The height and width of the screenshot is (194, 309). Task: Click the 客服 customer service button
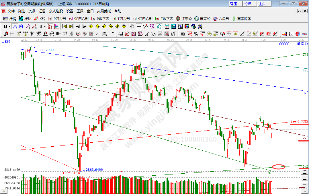tap(234, 4)
